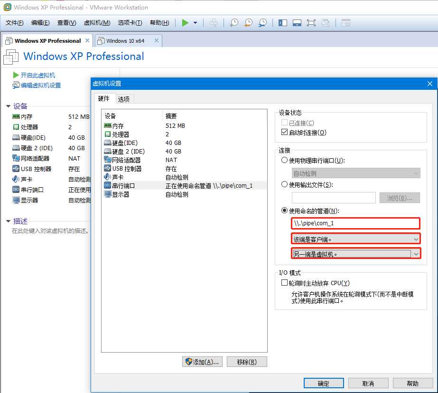This screenshot has height=393, width=438.
Task: Open the 帮助(H) menu
Action: pos(159,23)
